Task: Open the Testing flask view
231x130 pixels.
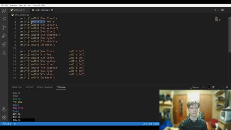Action: (4, 53)
